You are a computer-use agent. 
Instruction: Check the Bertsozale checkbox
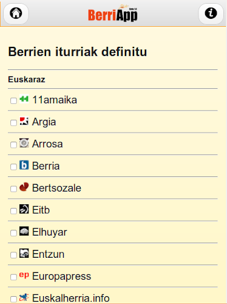coord(13,188)
